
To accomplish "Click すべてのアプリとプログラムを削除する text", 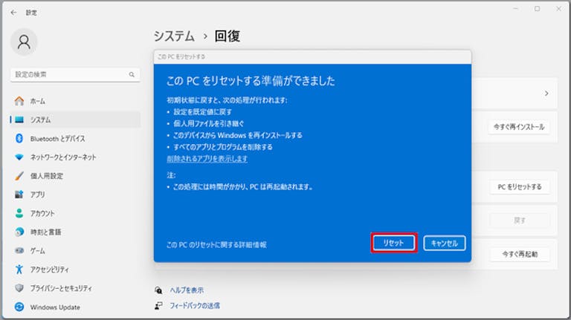I will point(223,147).
